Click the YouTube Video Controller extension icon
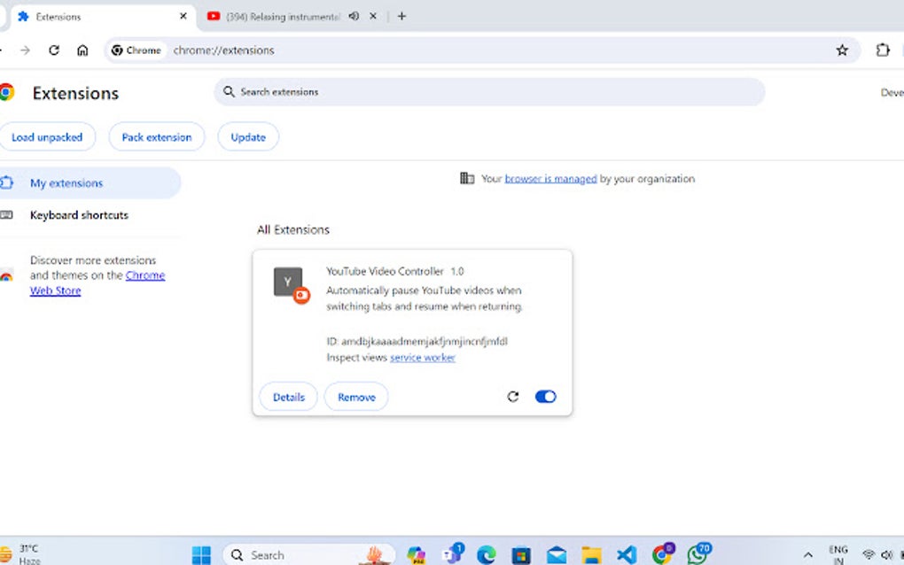This screenshot has width=904, height=565. [286, 283]
